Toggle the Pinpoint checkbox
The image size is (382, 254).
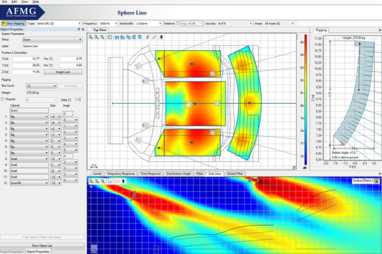click(x=3, y=99)
